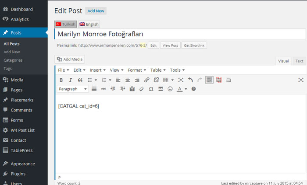
Task: Open Media in the sidebar
Action: pos(17,80)
